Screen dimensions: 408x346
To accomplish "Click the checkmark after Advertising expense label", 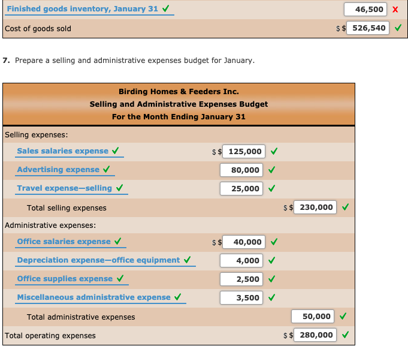I will 107,169.
